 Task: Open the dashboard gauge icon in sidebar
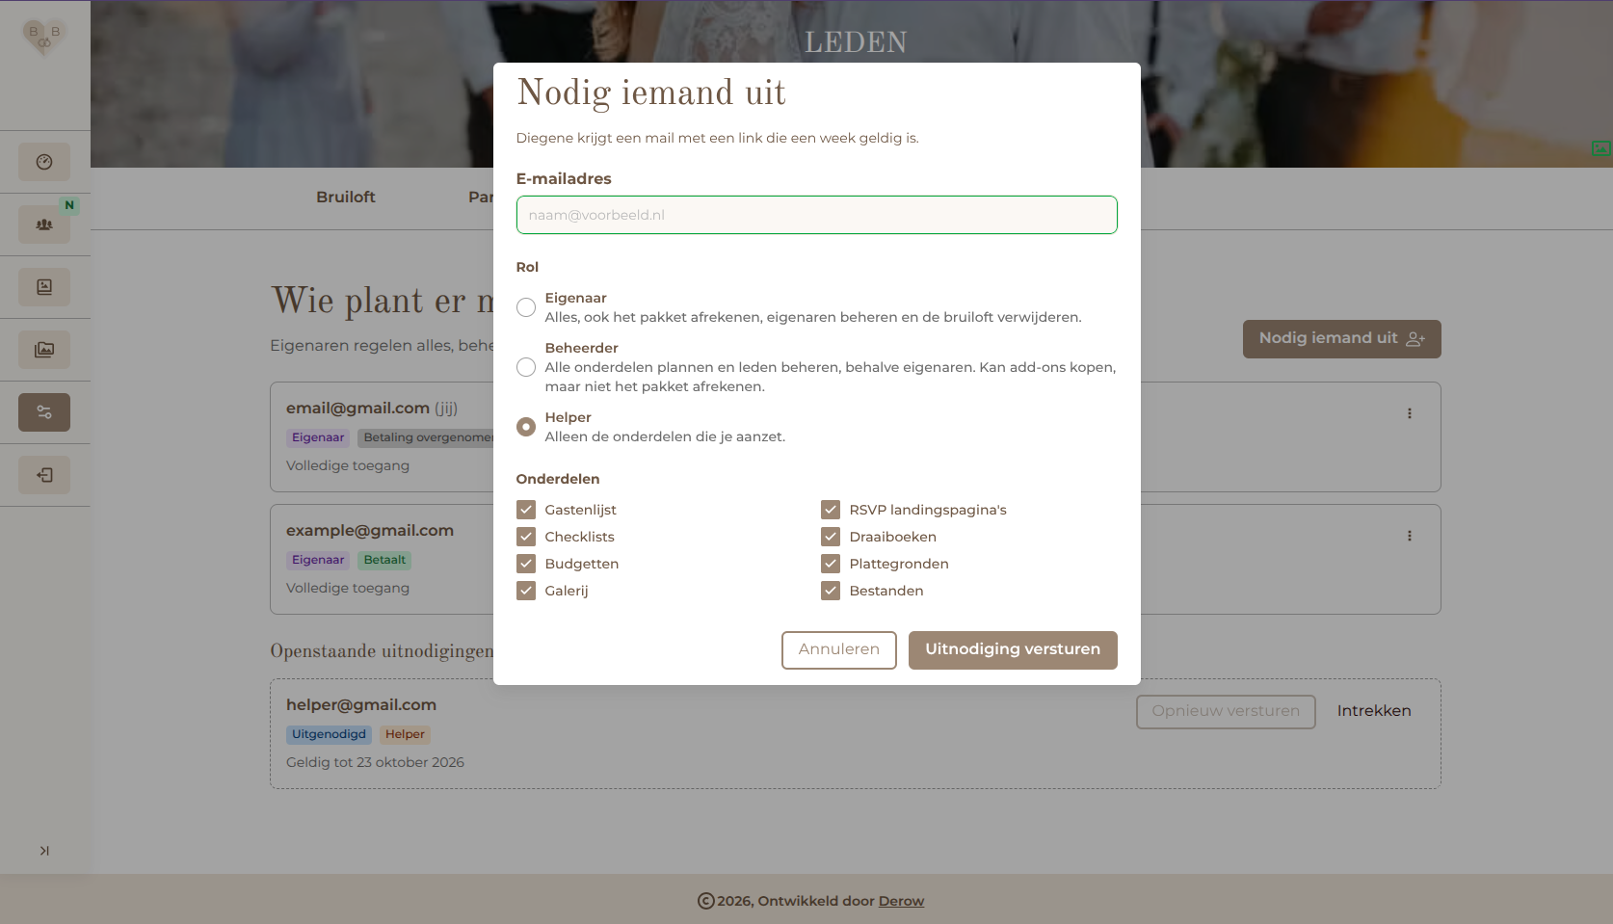[x=44, y=162]
